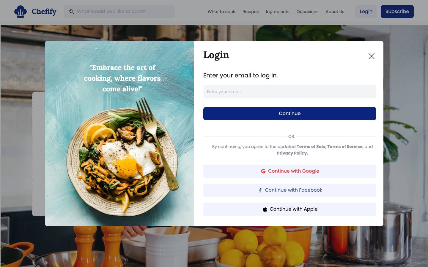
Task: Click the Login button in header
Action: tap(366, 12)
